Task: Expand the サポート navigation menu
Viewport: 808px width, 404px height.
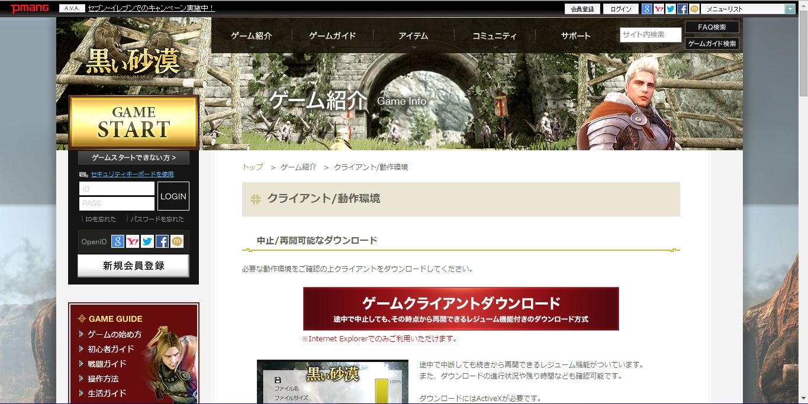Action: pyautogui.click(x=576, y=37)
